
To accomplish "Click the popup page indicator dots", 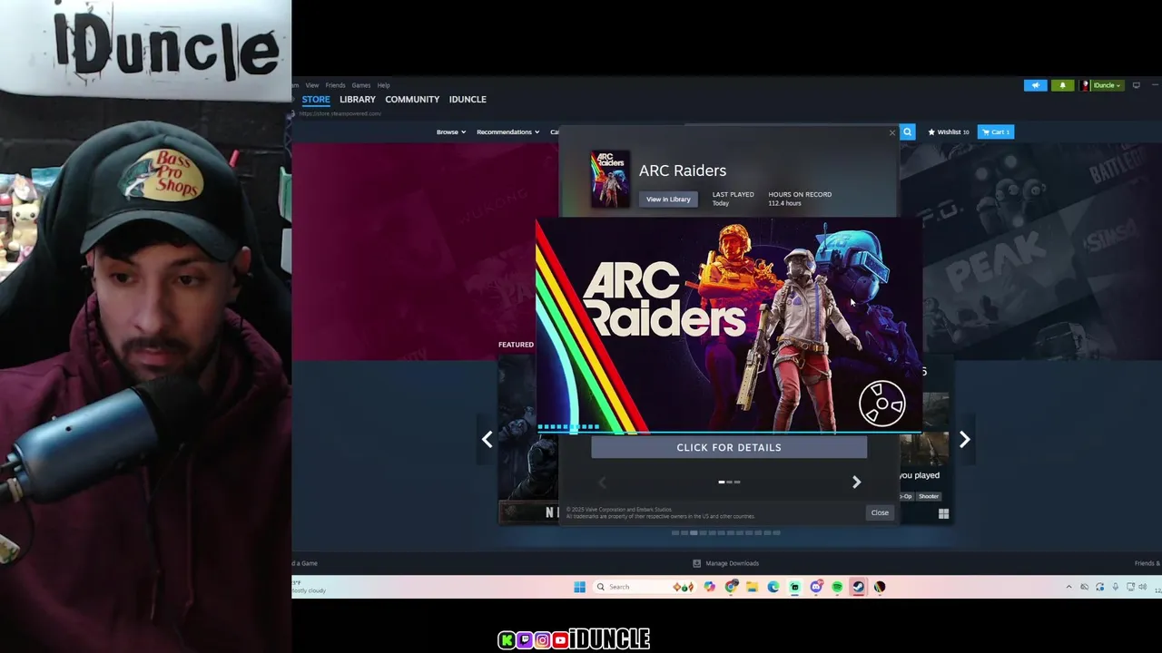I will [x=729, y=482].
